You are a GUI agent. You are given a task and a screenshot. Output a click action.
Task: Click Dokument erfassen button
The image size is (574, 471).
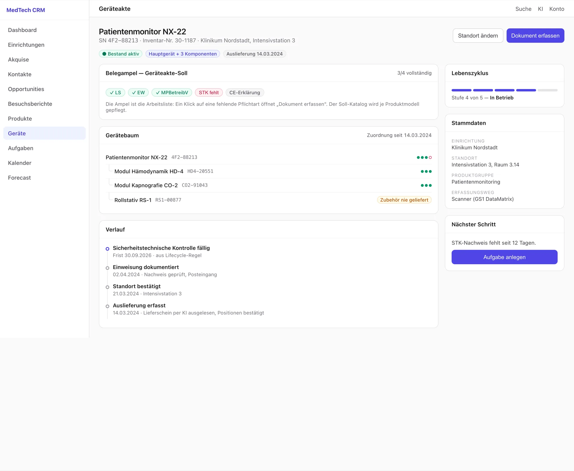(x=535, y=36)
